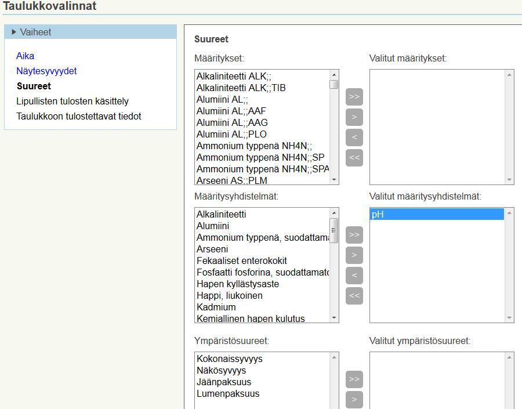
Task: Open the Aika step link
Action: (26, 56)
